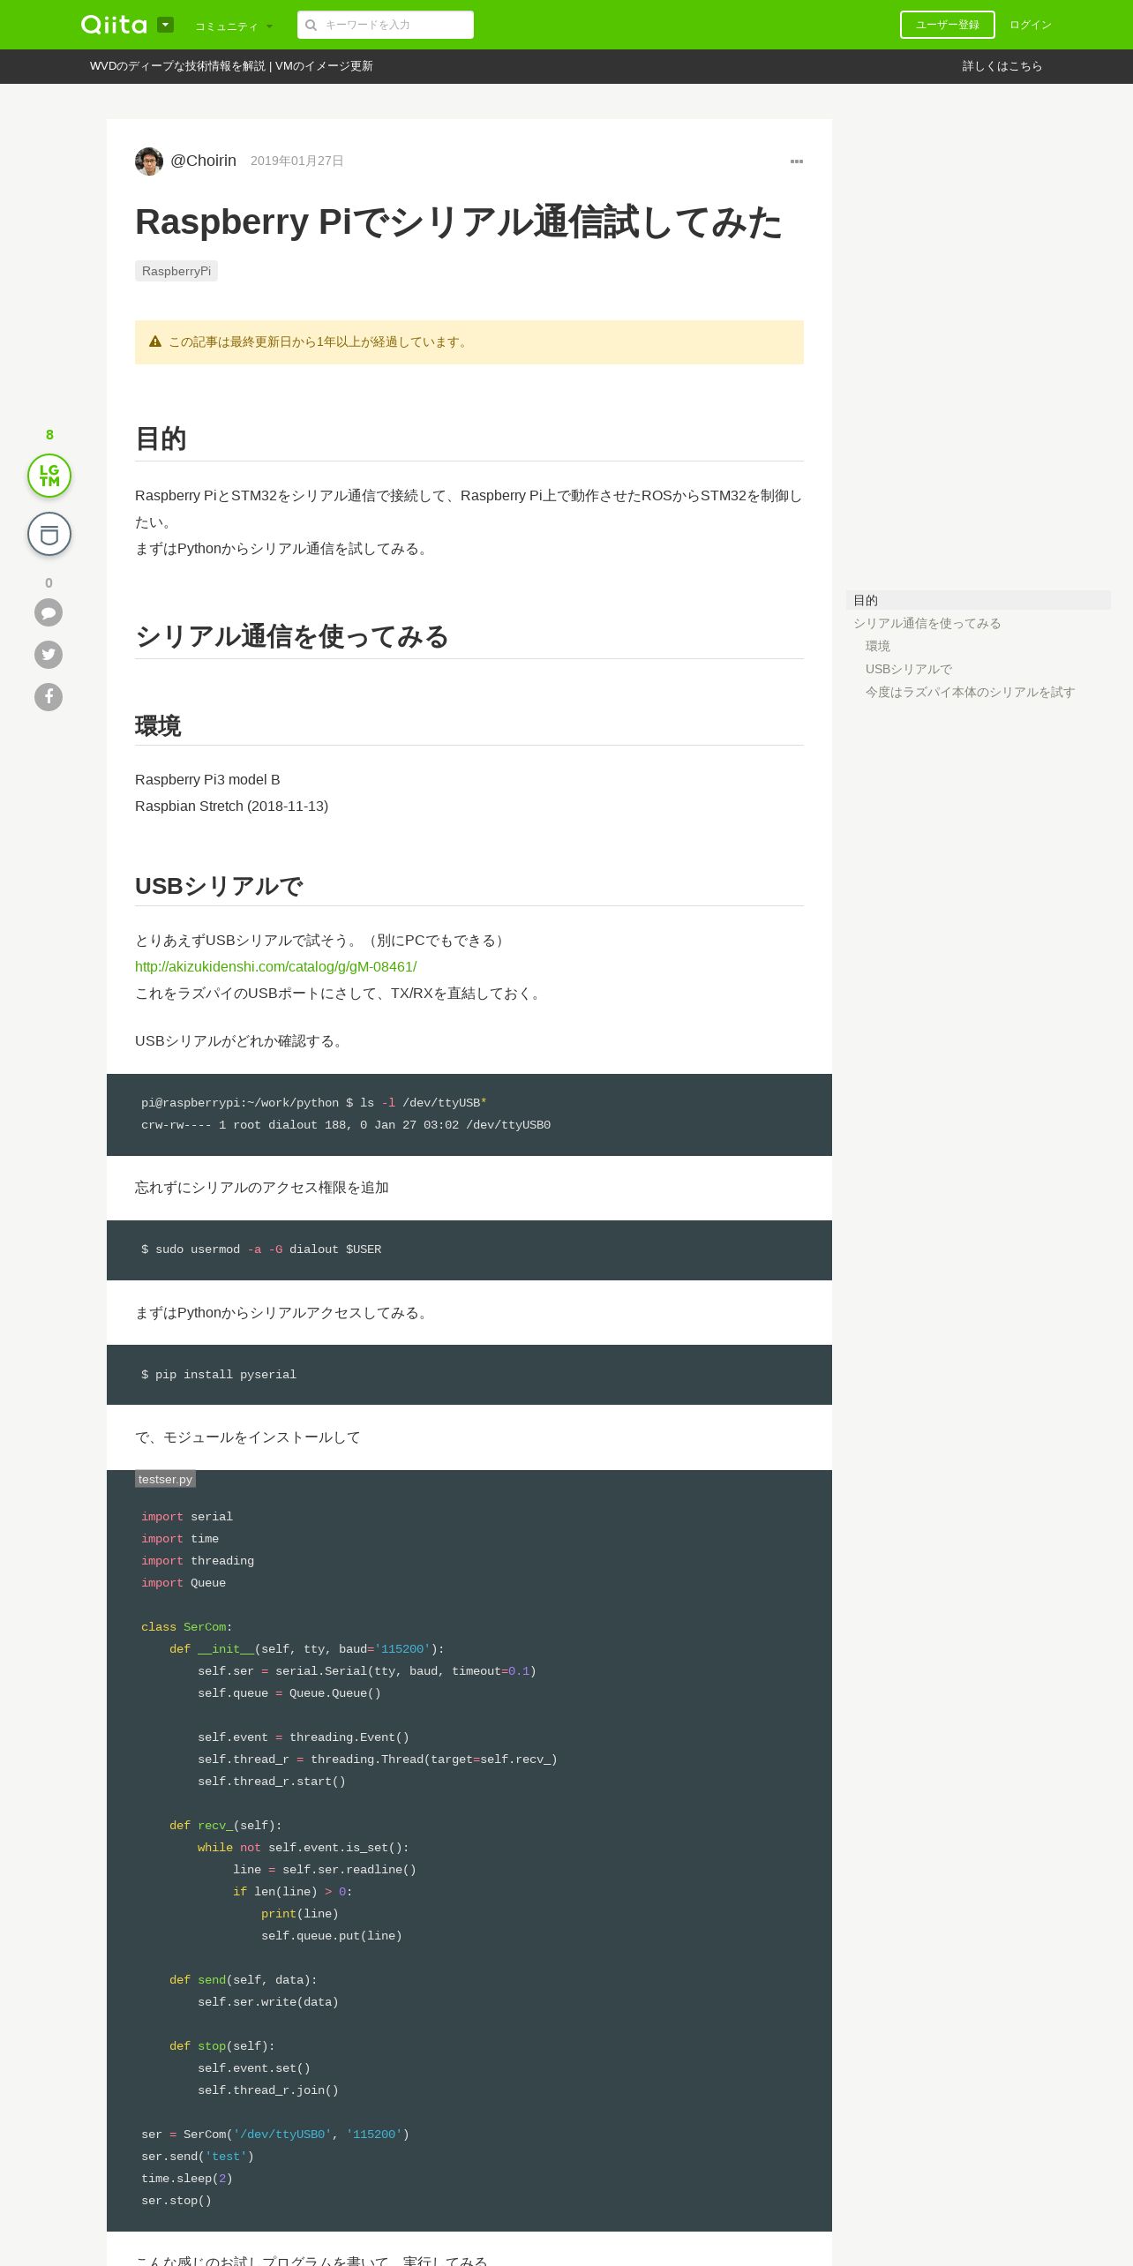The image size is (1133, 2266).
Task: Open the @Choirin profile link
Action: (203, 161)
